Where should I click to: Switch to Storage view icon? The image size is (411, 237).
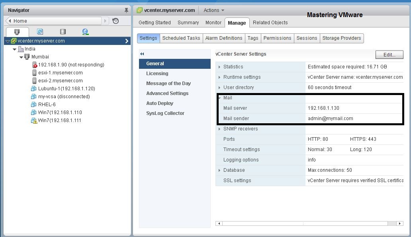pos(63,32)
